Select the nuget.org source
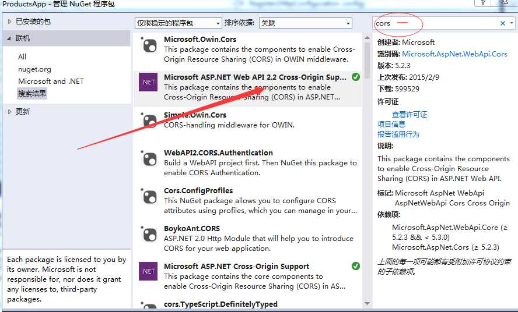Viewport: 518px width, 312px height. pos(34,69)
